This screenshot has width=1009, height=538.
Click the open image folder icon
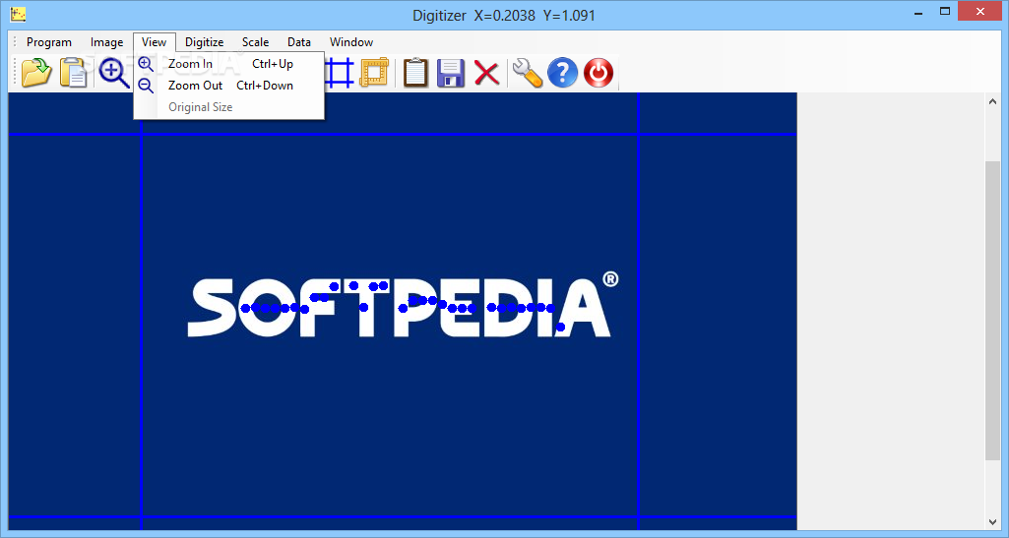pyautogui.click(x=36, y=72)
